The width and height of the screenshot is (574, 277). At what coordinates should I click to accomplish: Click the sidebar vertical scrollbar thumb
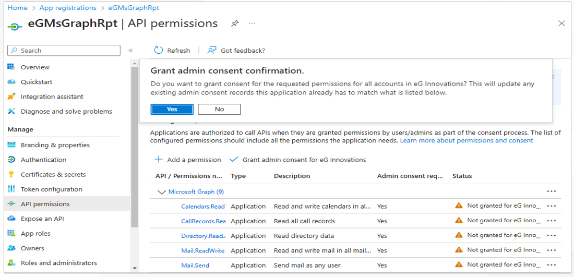pyautogui.click(x=134, y=147)
